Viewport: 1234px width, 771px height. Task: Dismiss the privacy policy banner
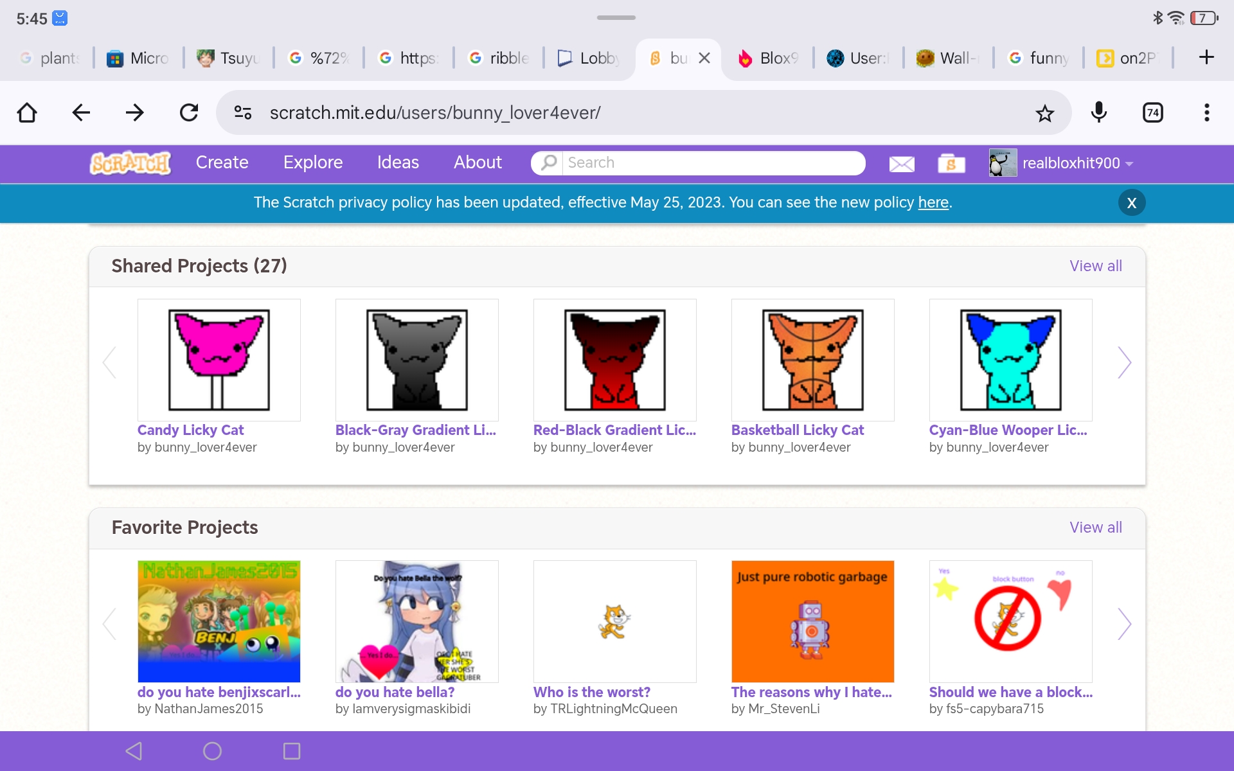click(x=1132, y=202)
